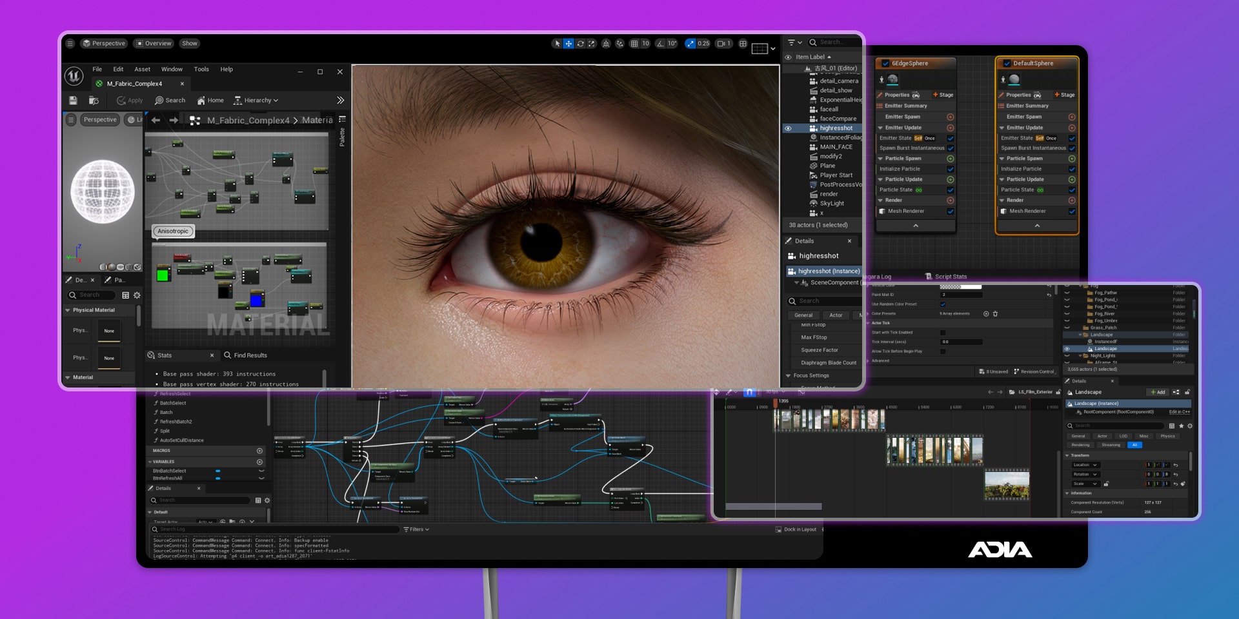Open the Find Results tab

pos(245,355)
